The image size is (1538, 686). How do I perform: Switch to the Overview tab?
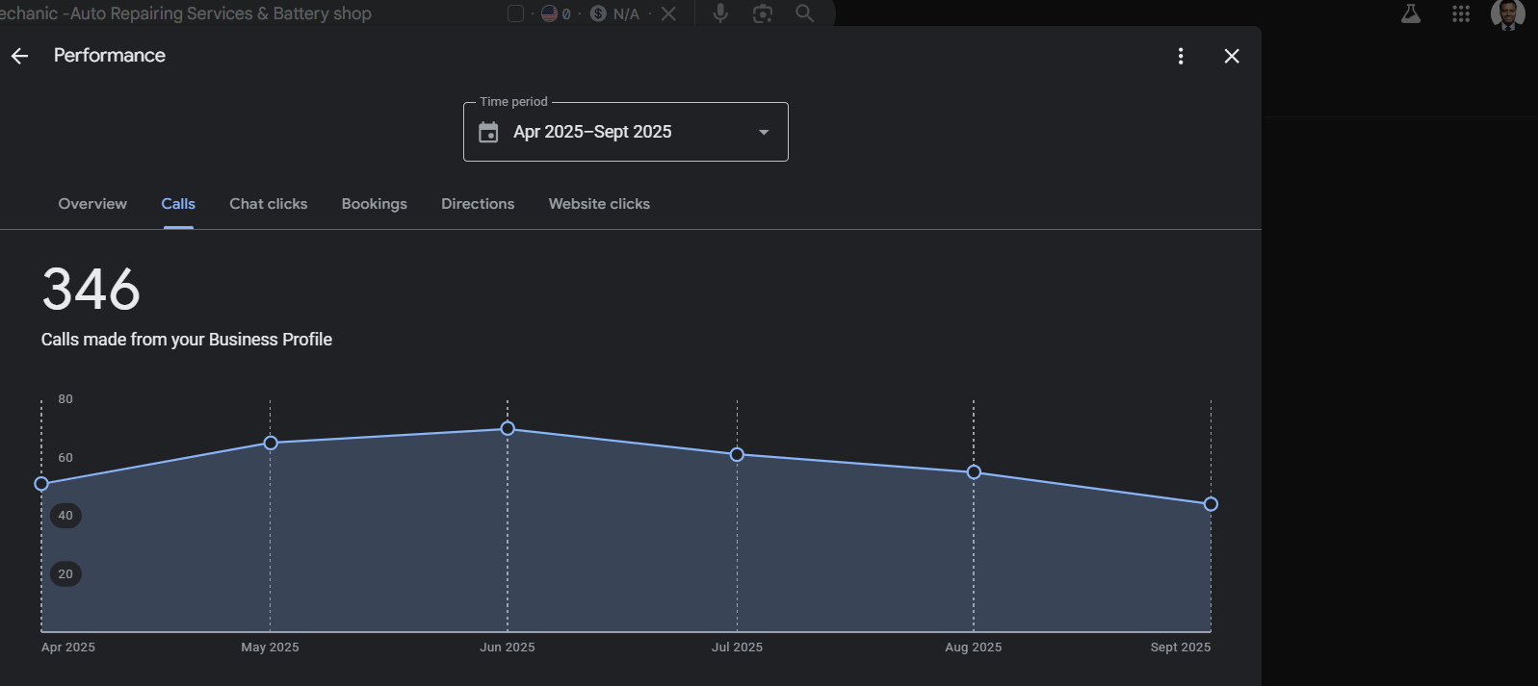coord(92,204)
